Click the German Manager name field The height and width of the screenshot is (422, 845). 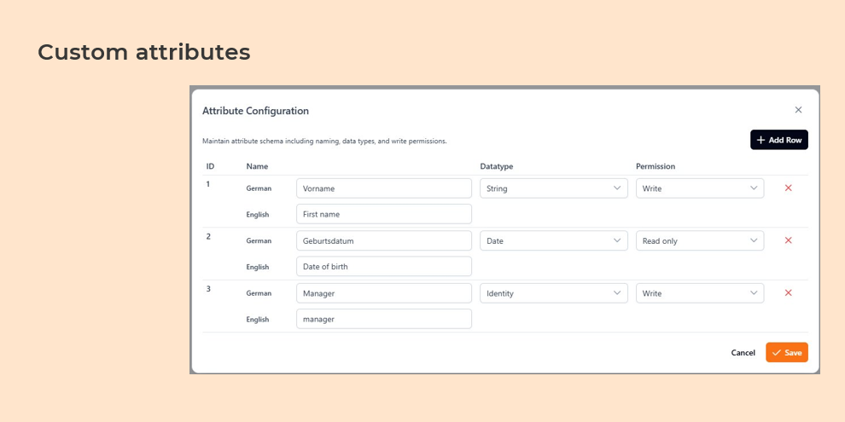(383, 293)
